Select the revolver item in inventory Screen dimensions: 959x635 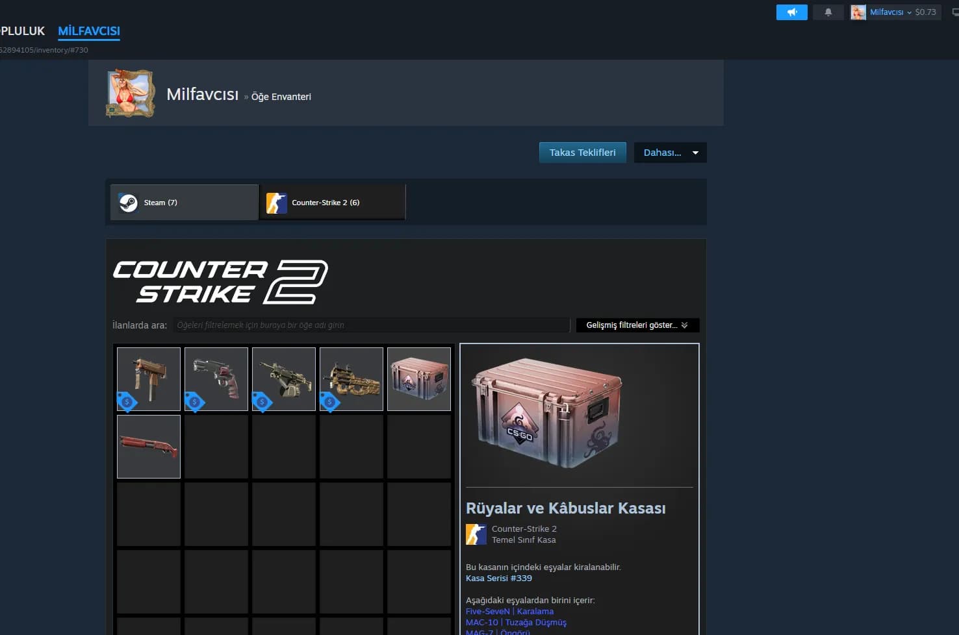click(x=216, y=379)
